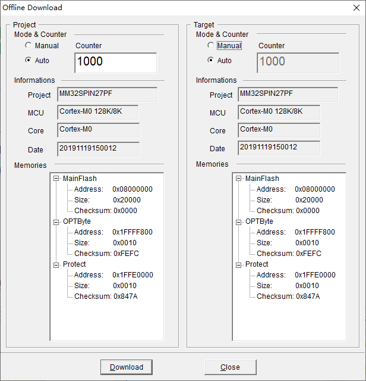Select Project MainFlash Checksum 0x0000 row
366x381 pixels.
point(106,211)
